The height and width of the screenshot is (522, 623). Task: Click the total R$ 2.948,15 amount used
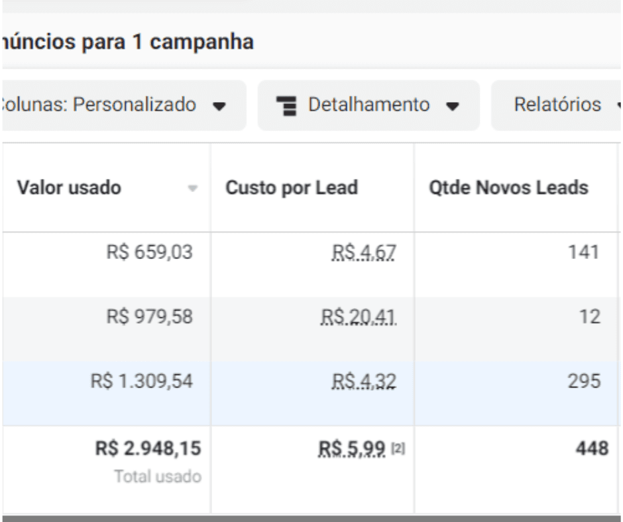[148, 448]
